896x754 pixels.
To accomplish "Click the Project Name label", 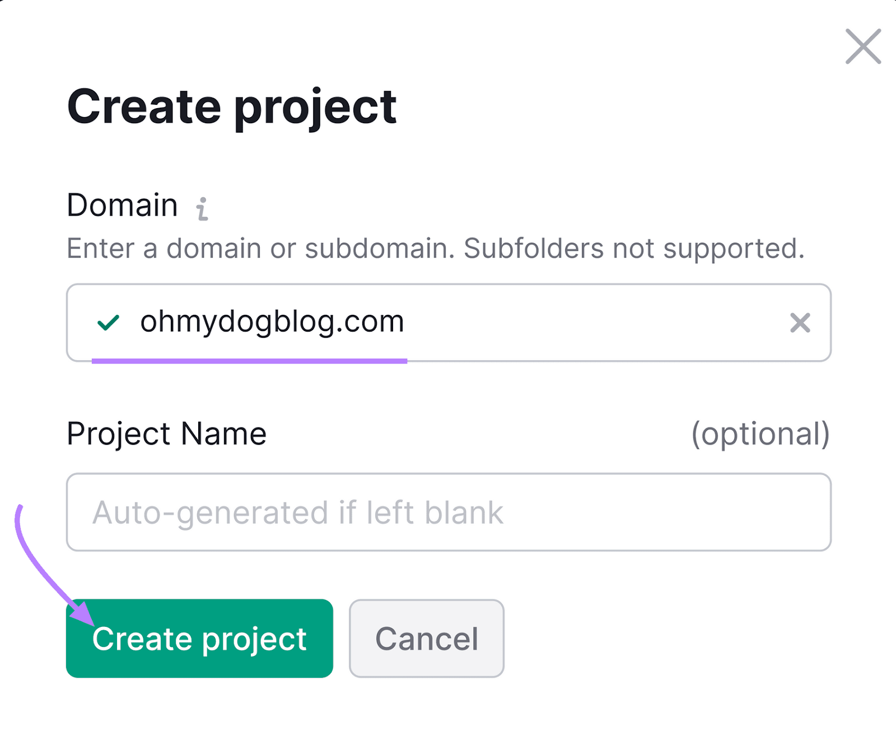I will coord(166,434).
